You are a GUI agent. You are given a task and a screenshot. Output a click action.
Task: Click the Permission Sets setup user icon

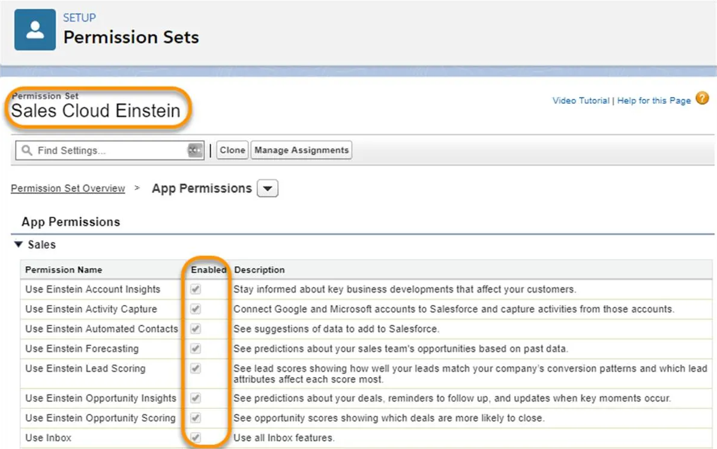click(35, 30)
